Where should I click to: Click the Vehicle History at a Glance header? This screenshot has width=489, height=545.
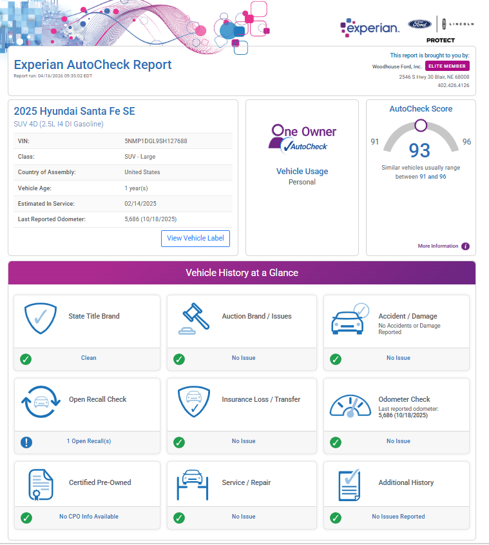242,272
